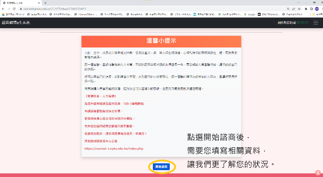The width and height of the screenshot is (323, 177).
Task: Open a new tab with the plus button
Action: [45, 3]
